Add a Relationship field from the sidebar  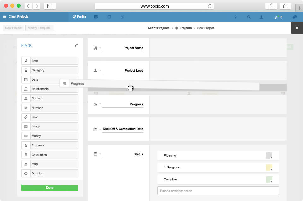point(50,89)
